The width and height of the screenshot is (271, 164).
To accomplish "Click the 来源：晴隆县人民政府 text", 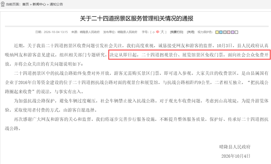I will 86,32.
